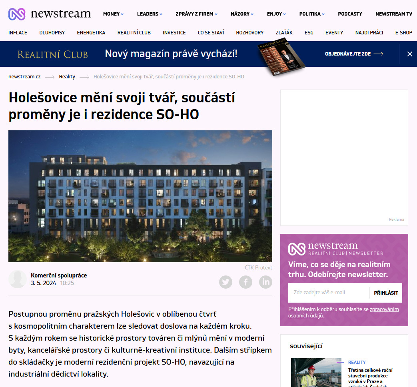Click Přihlásit newsletter button

coord(386,293)
